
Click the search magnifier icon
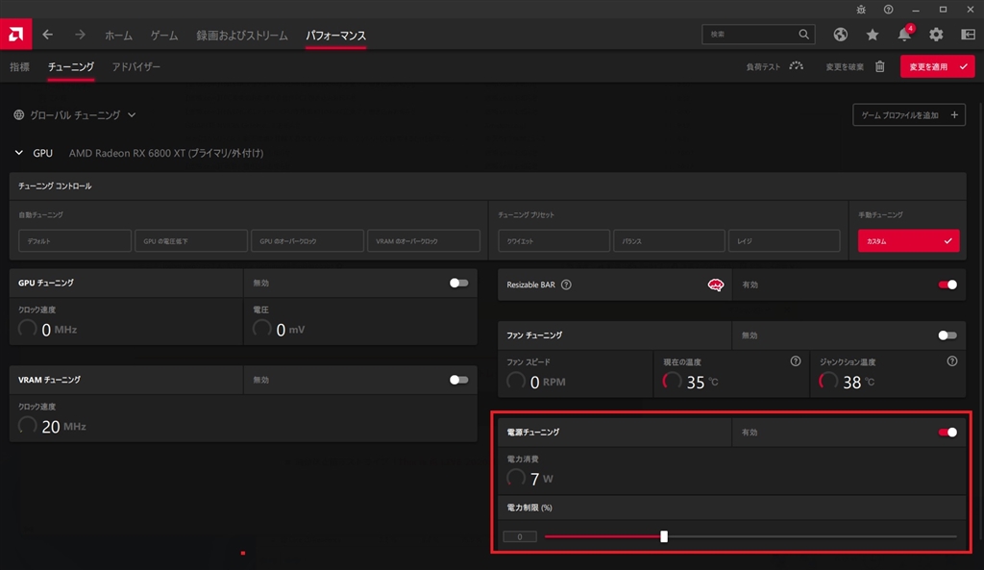(x=803, y=34)
